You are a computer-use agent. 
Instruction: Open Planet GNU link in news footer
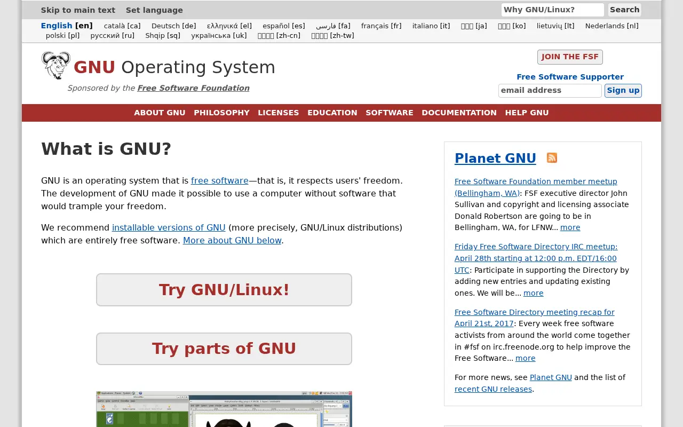551,377
